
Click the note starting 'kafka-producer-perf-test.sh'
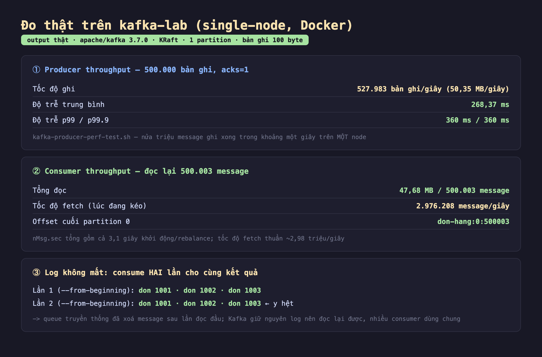[199, 137]
